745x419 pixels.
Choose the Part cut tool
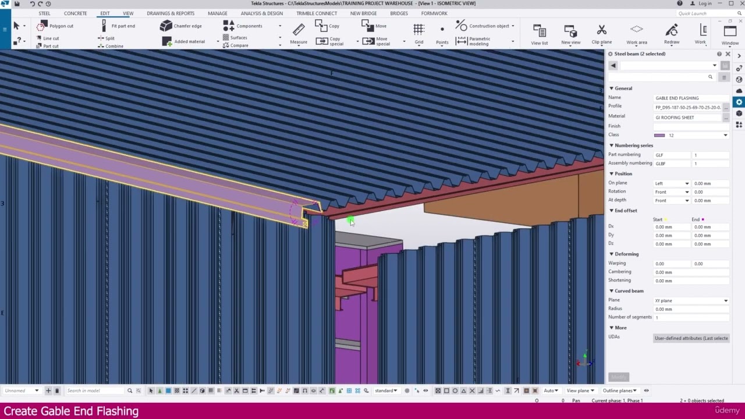click(x=47, y=46)
